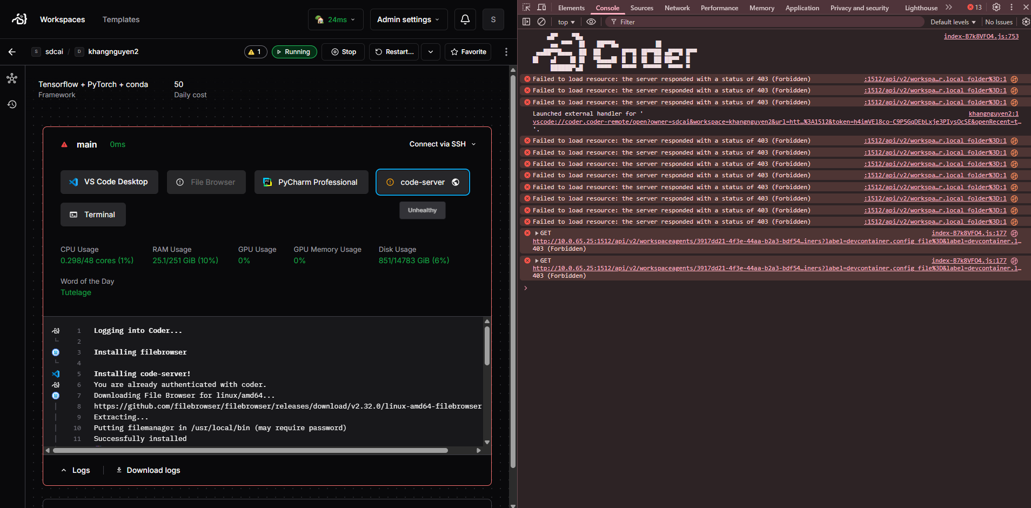Expand the last GET 403 error entry

(537, 260)
